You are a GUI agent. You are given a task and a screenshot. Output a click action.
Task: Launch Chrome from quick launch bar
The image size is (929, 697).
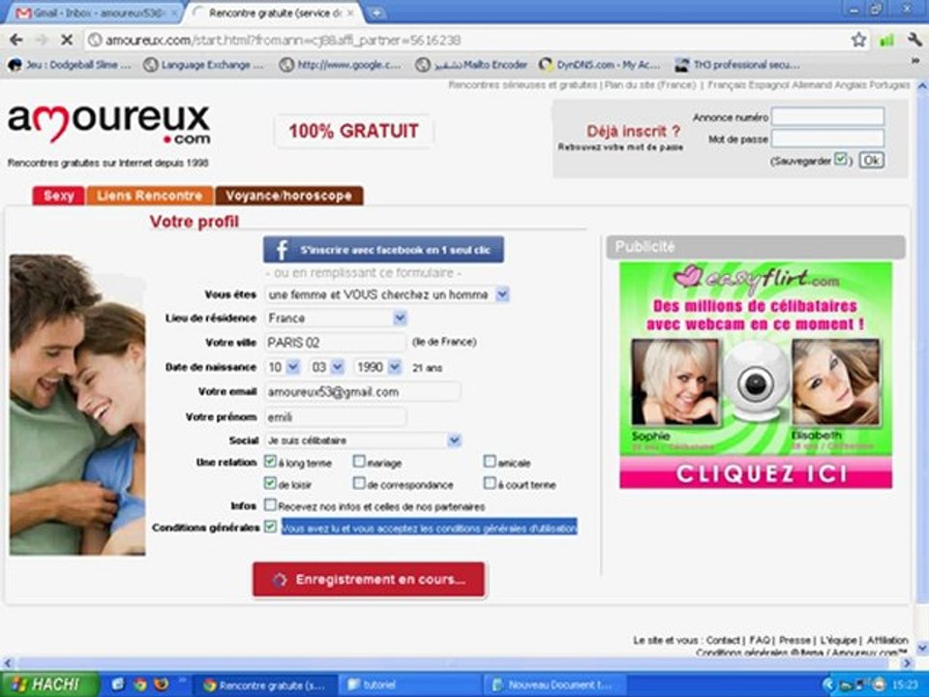tap(139, 684)
